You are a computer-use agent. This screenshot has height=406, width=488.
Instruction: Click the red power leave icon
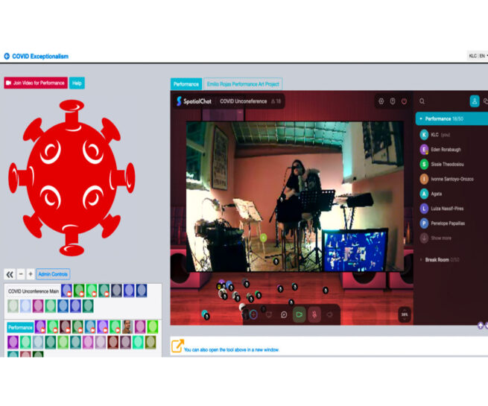point(404,101)
